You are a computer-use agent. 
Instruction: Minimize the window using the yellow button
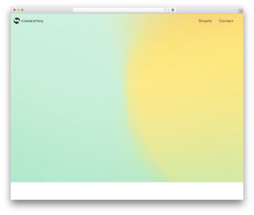[18, 10]
